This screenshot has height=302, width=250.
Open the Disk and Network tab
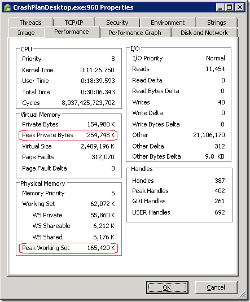coord(204,33)
